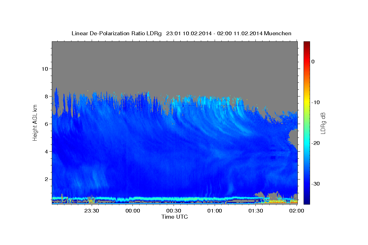Click the height axis label '4'
The image size is (368, 245).
pyautogui.click(x=47, y=151)
